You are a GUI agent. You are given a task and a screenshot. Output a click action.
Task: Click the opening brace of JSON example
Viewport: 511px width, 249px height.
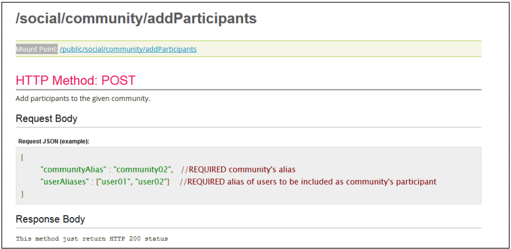22,157
